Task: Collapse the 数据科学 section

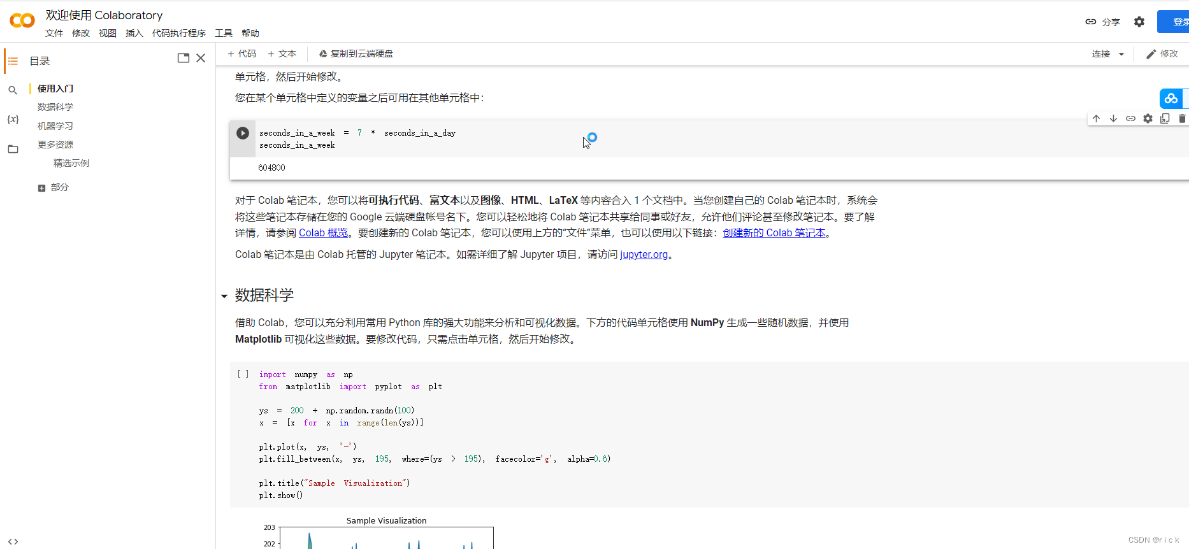Action: click(x=224, y=296)
